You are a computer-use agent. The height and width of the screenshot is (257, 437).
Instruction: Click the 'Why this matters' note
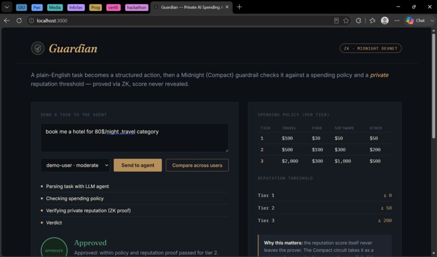pyautogui.click(x=325, y=246)
